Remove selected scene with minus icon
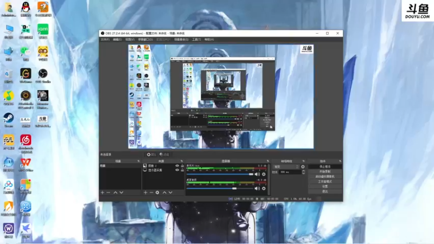 tap(108, 192)
